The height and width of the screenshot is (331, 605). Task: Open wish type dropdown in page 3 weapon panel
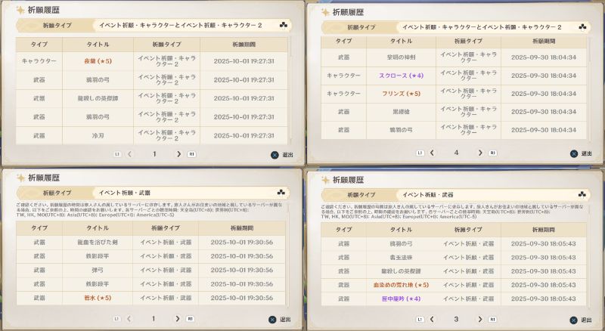494,195
